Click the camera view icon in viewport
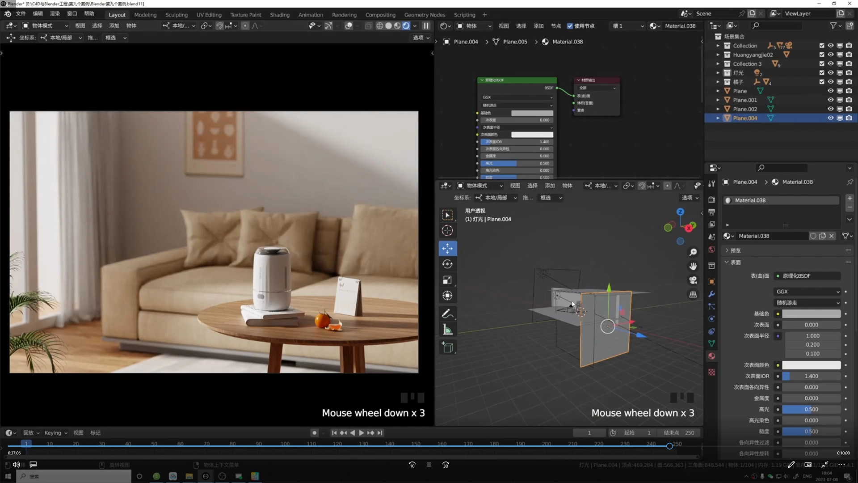 [x=693, y=280]
